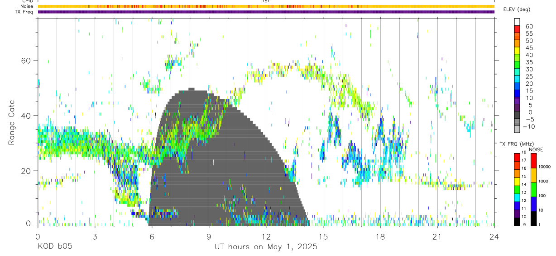Select the '25' label on the ELEV scale
556x256 pixels.
coord(529,76)
